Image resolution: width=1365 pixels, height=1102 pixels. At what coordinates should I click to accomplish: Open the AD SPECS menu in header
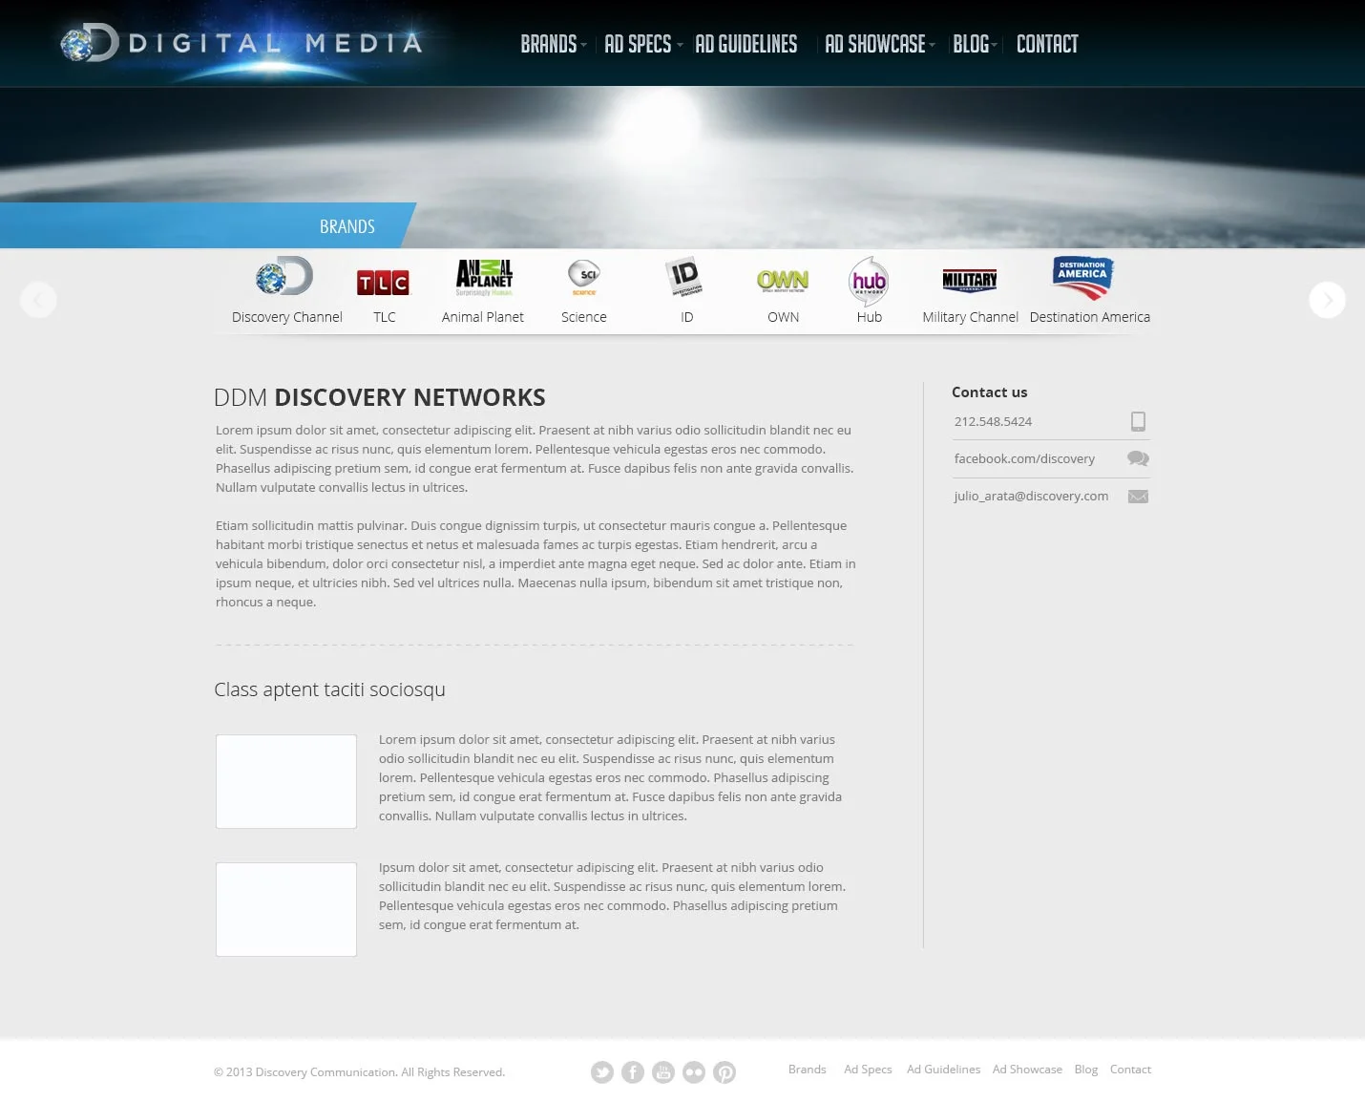(x=638, y=44)
